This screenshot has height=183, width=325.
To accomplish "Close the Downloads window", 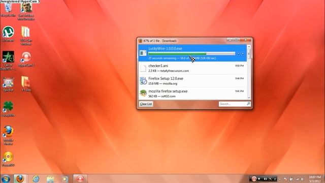I will click(246, 40).
